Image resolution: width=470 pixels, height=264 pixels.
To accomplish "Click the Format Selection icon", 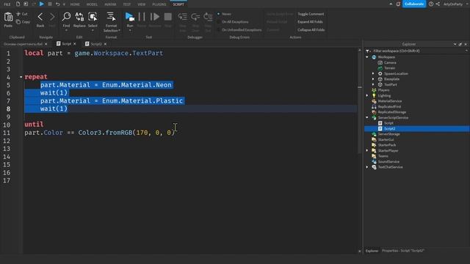I will (111, 17).
